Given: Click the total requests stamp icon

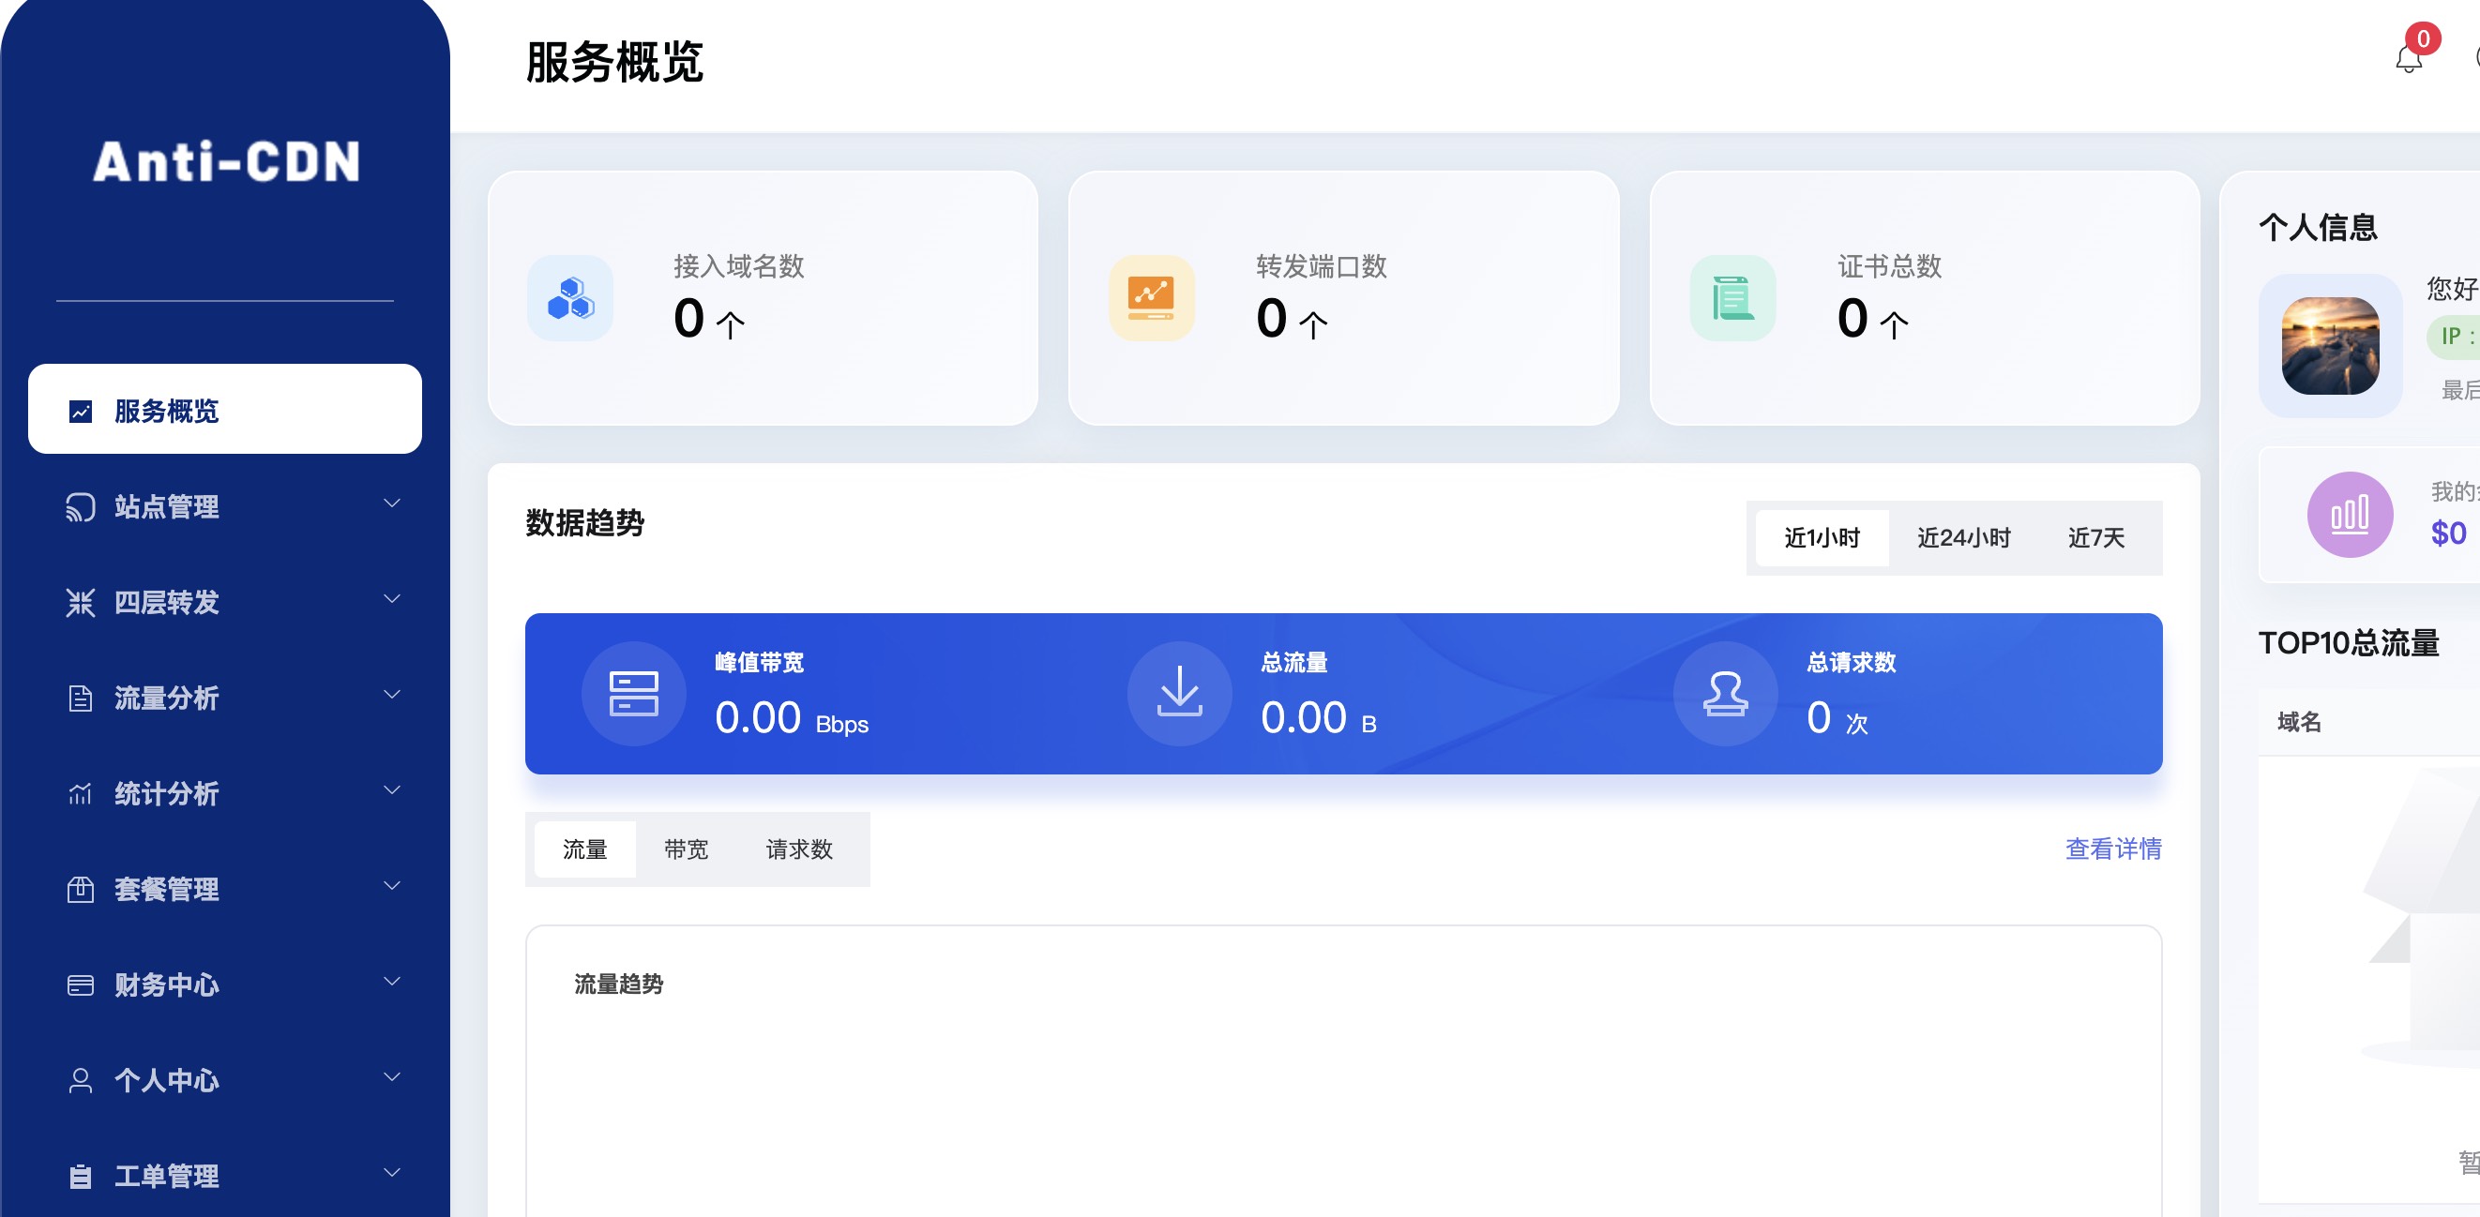Looking at the screenshot, I should tap(1725, 694).
